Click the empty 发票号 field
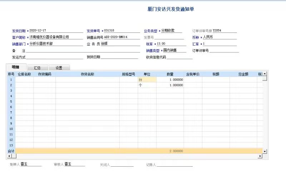Image resolution: width=286 pixels, height=177 pixels. coord(169,37)
